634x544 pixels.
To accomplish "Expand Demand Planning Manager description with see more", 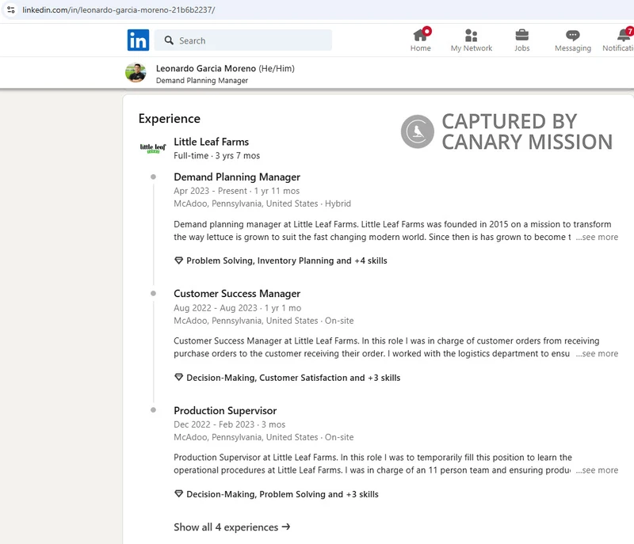I will pos(597,237).
